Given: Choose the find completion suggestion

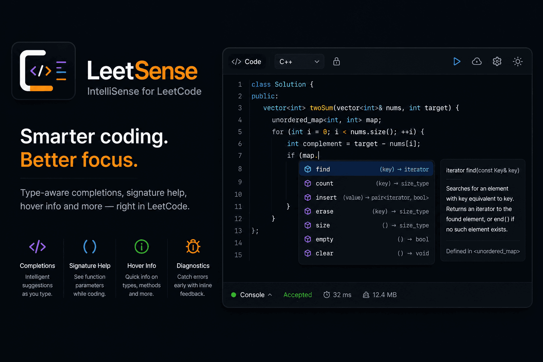Looking at the screenshot, I should [x=367, y=169].
